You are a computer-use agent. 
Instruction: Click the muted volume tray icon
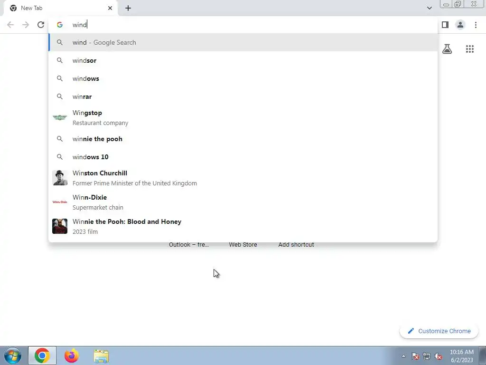(x=438, y=356)
